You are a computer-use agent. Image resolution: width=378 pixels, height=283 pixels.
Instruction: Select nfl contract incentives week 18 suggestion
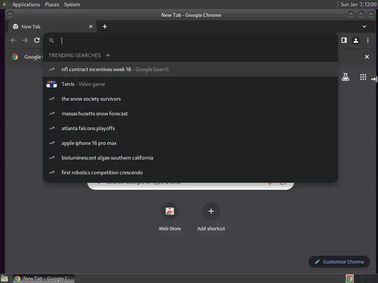point(190,69)
